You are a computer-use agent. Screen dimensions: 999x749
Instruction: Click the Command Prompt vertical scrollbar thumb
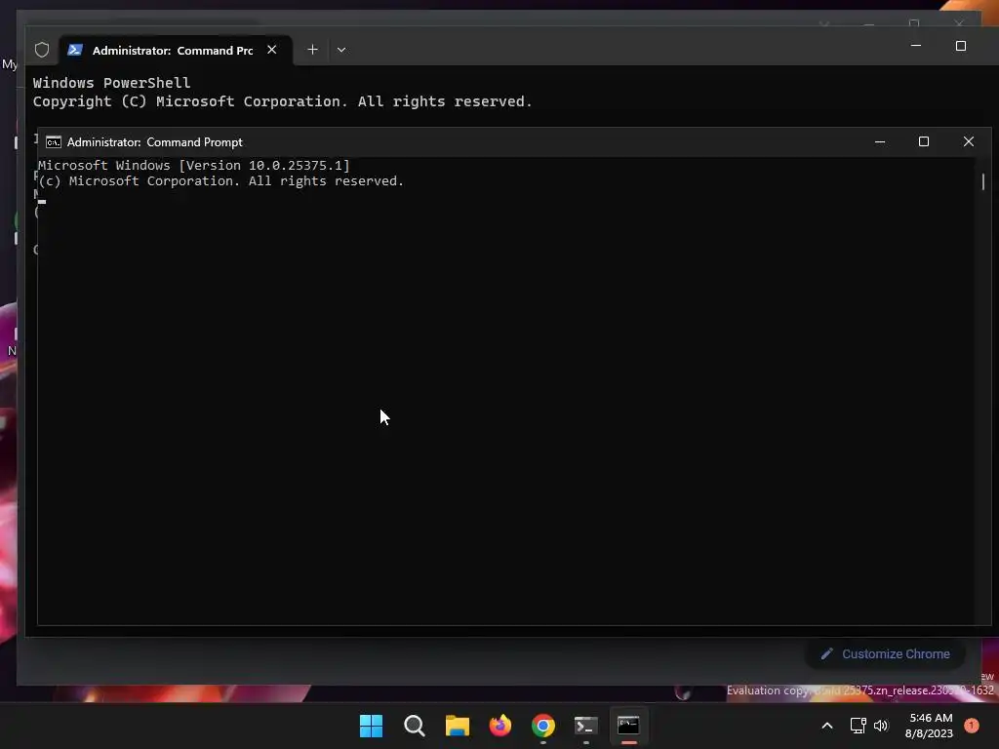(983, 181)
